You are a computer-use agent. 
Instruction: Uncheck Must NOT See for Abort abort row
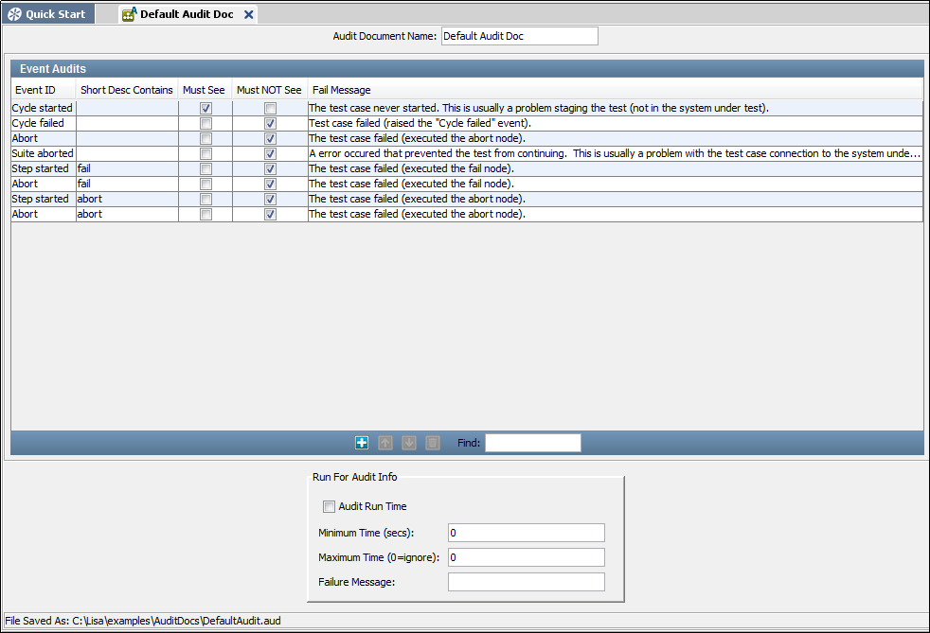pos(271,215)
